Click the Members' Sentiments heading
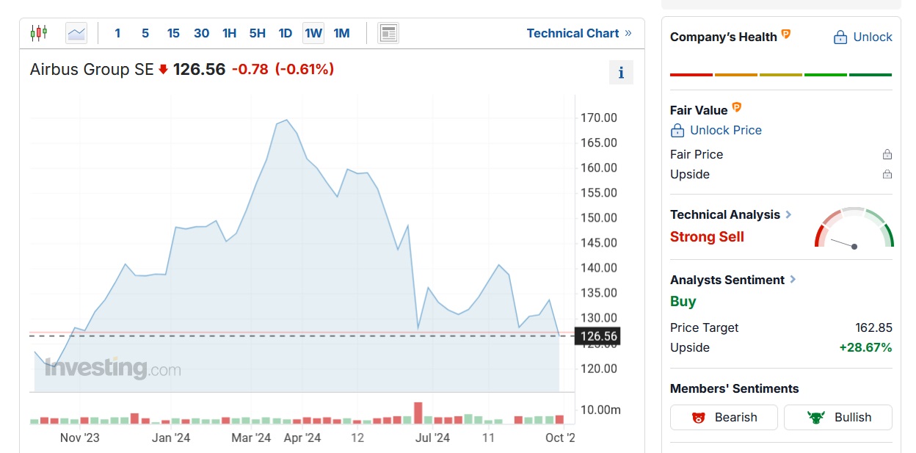Screen dimensions: 916x453 [735, 388]
